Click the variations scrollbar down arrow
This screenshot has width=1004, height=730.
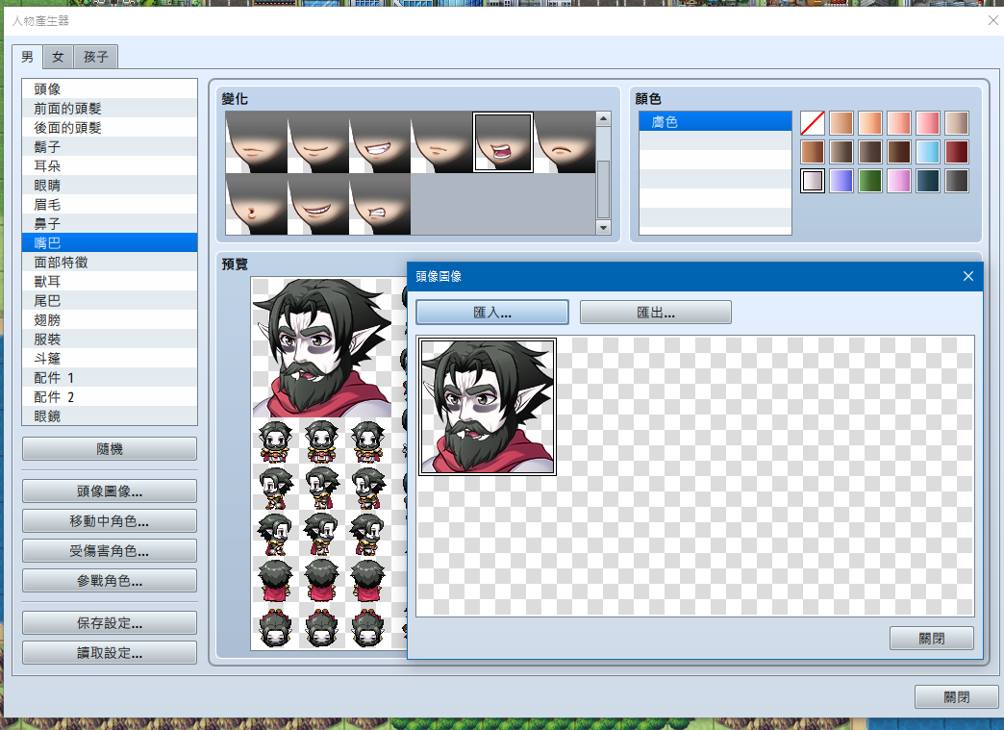pos(603,227)
